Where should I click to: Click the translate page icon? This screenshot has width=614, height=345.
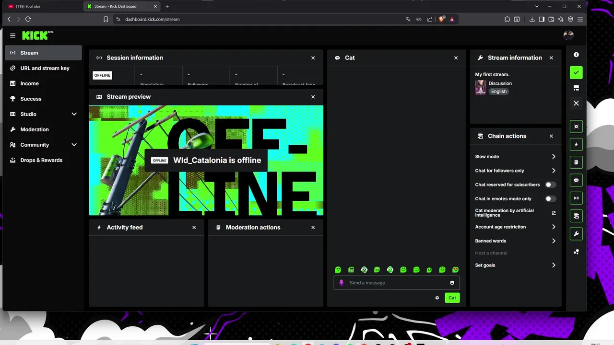408,19
